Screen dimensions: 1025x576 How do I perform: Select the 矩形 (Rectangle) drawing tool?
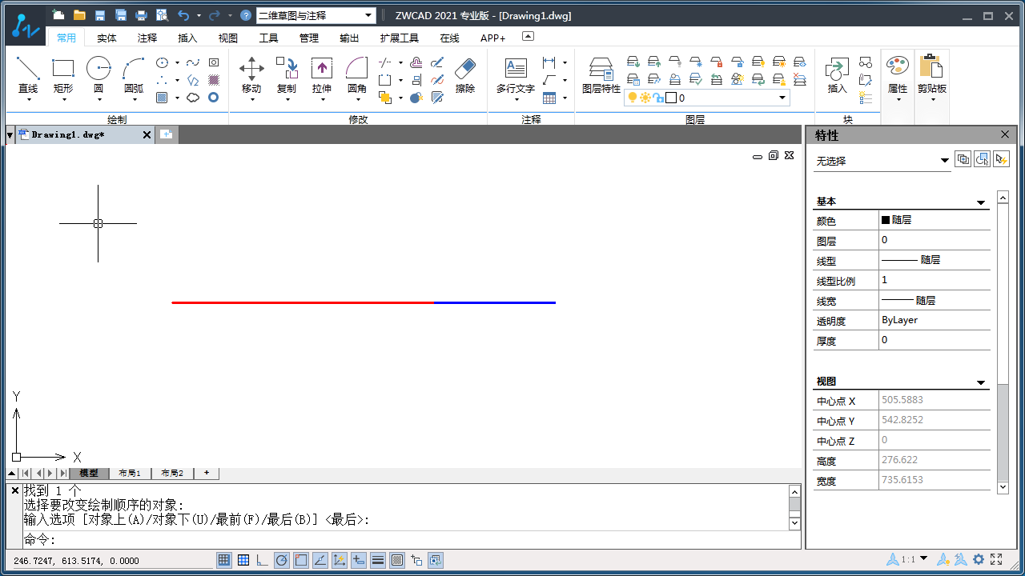click(63, 74)
